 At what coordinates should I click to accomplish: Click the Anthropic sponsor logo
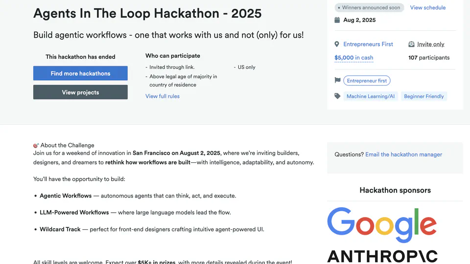point(382,257)
